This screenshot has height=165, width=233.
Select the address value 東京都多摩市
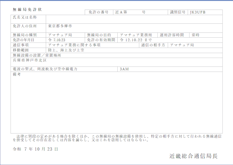coord(60,26)
